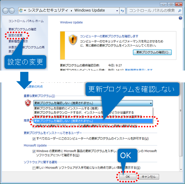Viewport: 185px width, 184px height.
Task: Open the 重要な更新プログラム combo box
Action: pyautogui.click(x=93, y=103)
